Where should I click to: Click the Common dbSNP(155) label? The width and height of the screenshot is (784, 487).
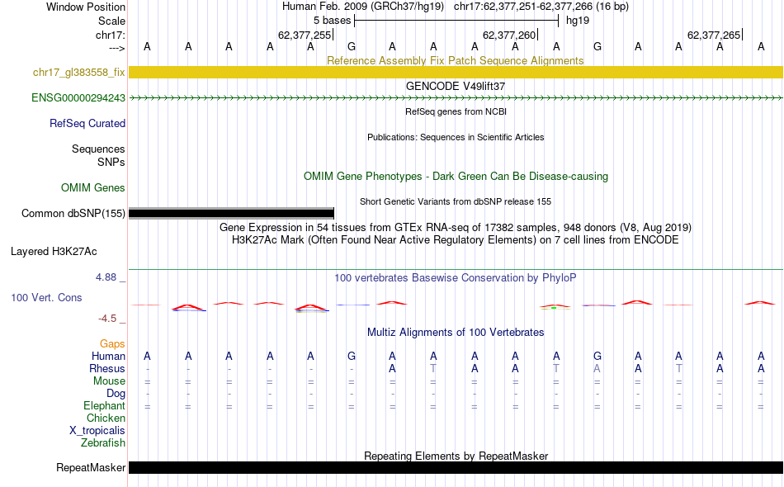pos(73,214)
